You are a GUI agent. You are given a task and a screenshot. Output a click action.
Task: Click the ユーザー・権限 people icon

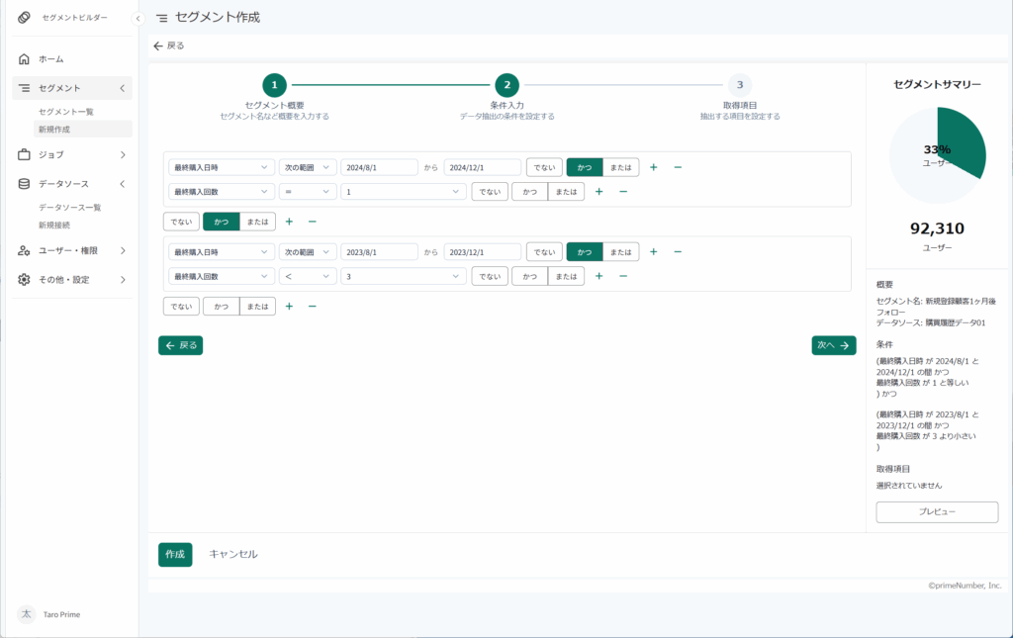25,250
